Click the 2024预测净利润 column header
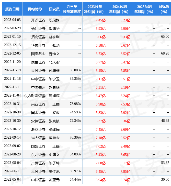This screenshot has width=171, height=186. click(x=120, y=9)
